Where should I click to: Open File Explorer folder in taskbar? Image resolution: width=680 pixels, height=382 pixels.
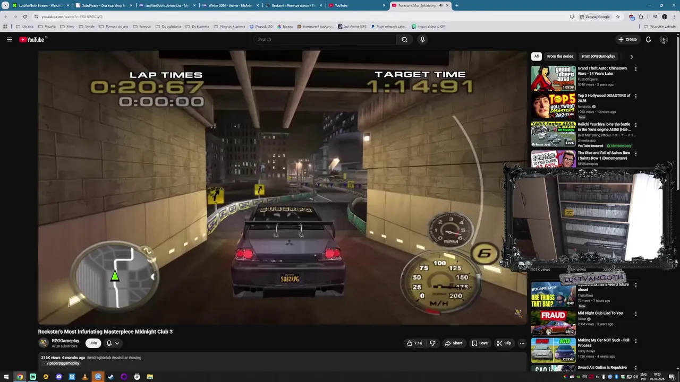150,377
